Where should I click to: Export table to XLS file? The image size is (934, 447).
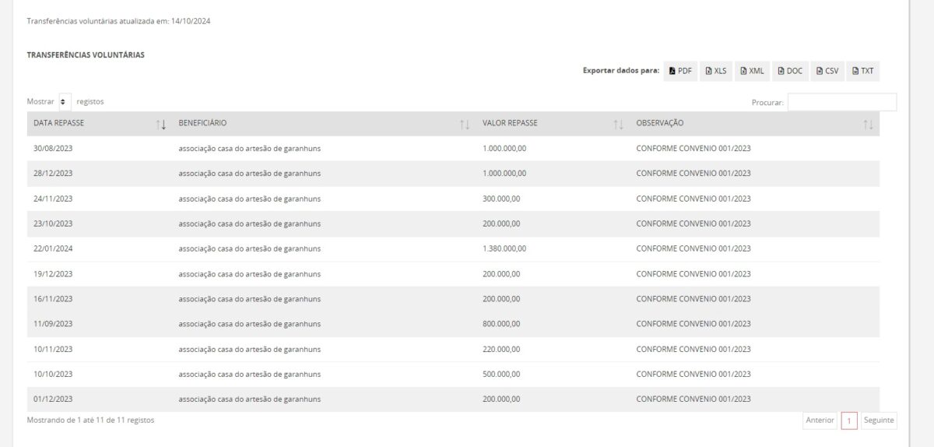(716, 71)
